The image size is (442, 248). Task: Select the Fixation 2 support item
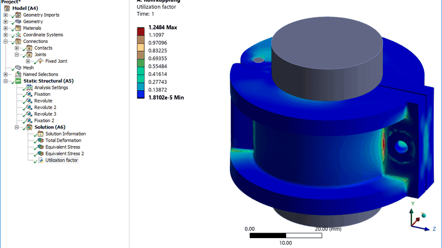tap(44, 121)
